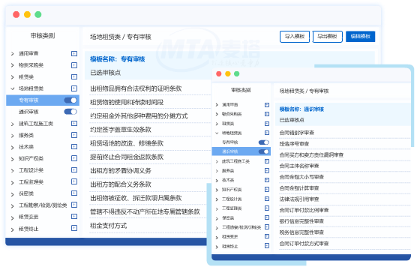
Task: Toggle the 通识审核 switch in front window
Action: point(264,151)
